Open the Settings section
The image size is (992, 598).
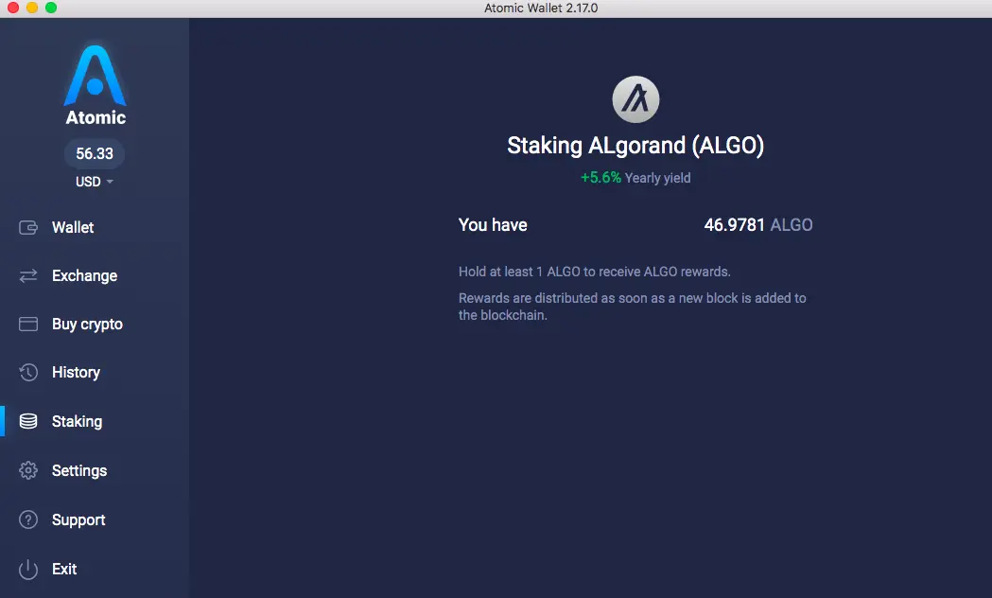79,471
